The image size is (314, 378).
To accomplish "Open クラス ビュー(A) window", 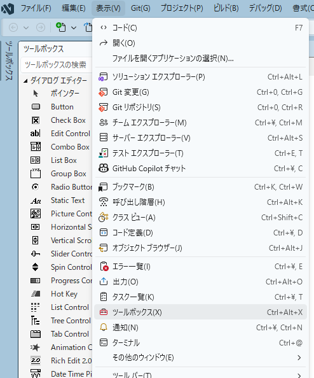I will [201, 218].
